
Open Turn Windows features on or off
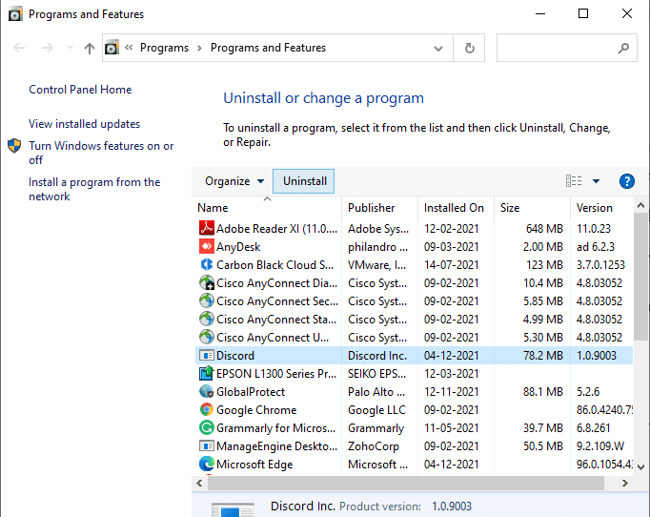(101, 153)
